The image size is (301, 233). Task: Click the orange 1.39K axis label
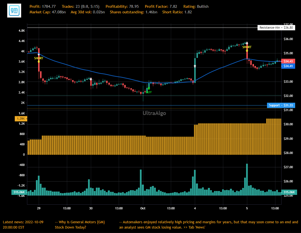coord(21,119)
